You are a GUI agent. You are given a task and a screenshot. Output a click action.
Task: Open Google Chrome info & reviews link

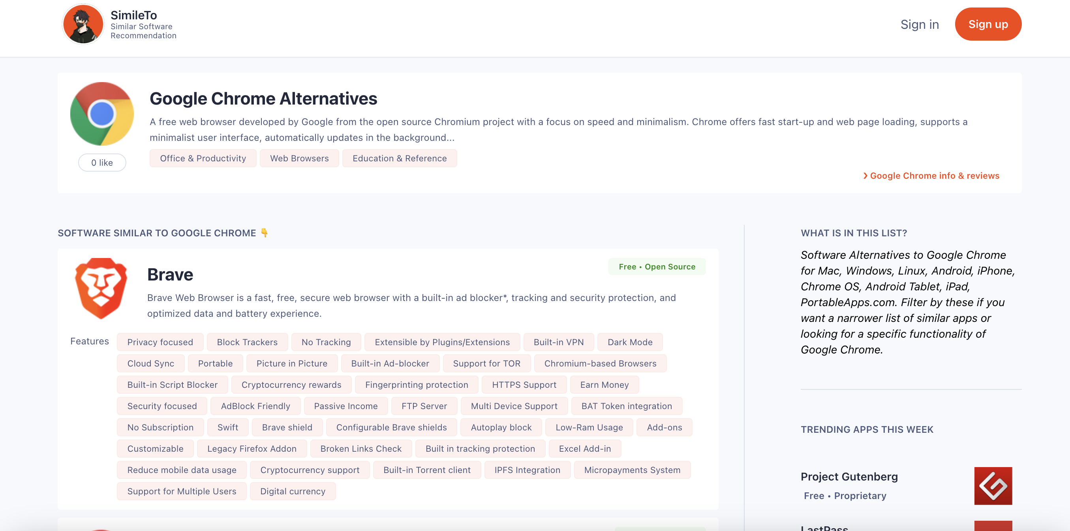pyautogui.click(x=931, y=176)
